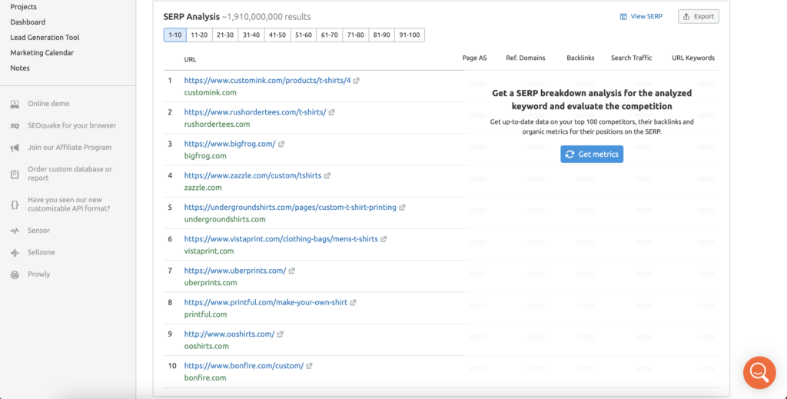Open undergroundshirts.com external link icon
Screen dimensions: 787x399
402,208
